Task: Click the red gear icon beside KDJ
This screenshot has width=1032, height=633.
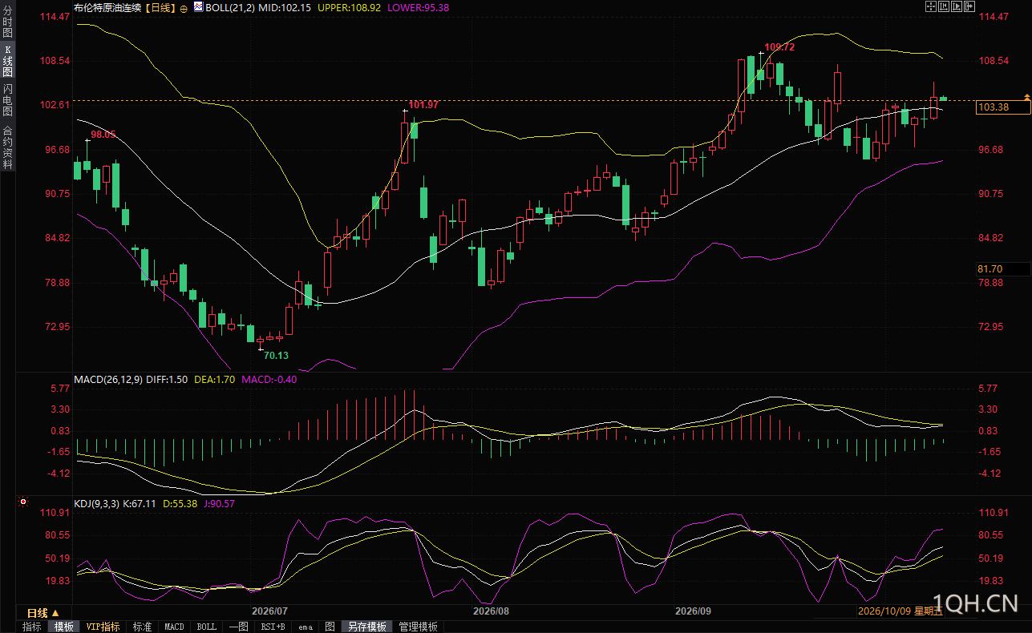Action: 23,502
